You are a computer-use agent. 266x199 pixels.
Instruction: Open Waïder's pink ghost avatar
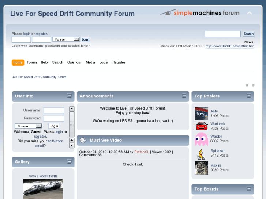coord(201,139)
